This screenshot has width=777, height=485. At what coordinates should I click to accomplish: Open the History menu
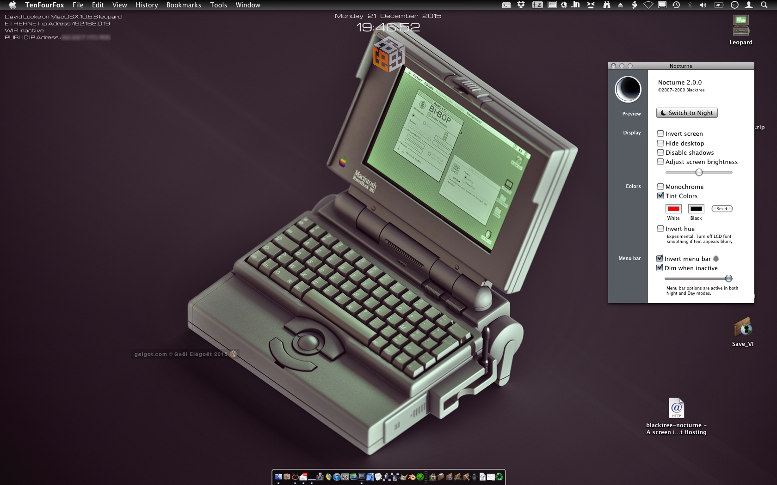(147, 5)
